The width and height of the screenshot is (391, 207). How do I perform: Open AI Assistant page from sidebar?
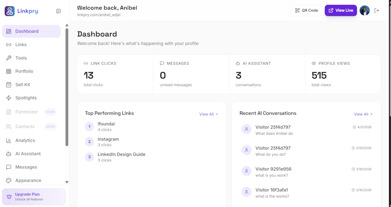[31, 154]
